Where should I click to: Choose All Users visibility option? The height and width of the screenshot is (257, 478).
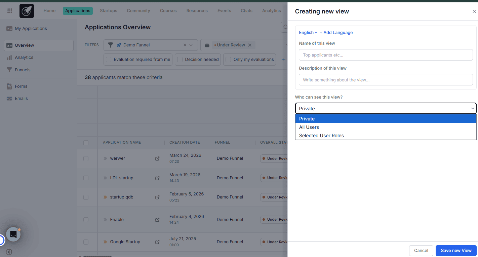click(386, 127)
